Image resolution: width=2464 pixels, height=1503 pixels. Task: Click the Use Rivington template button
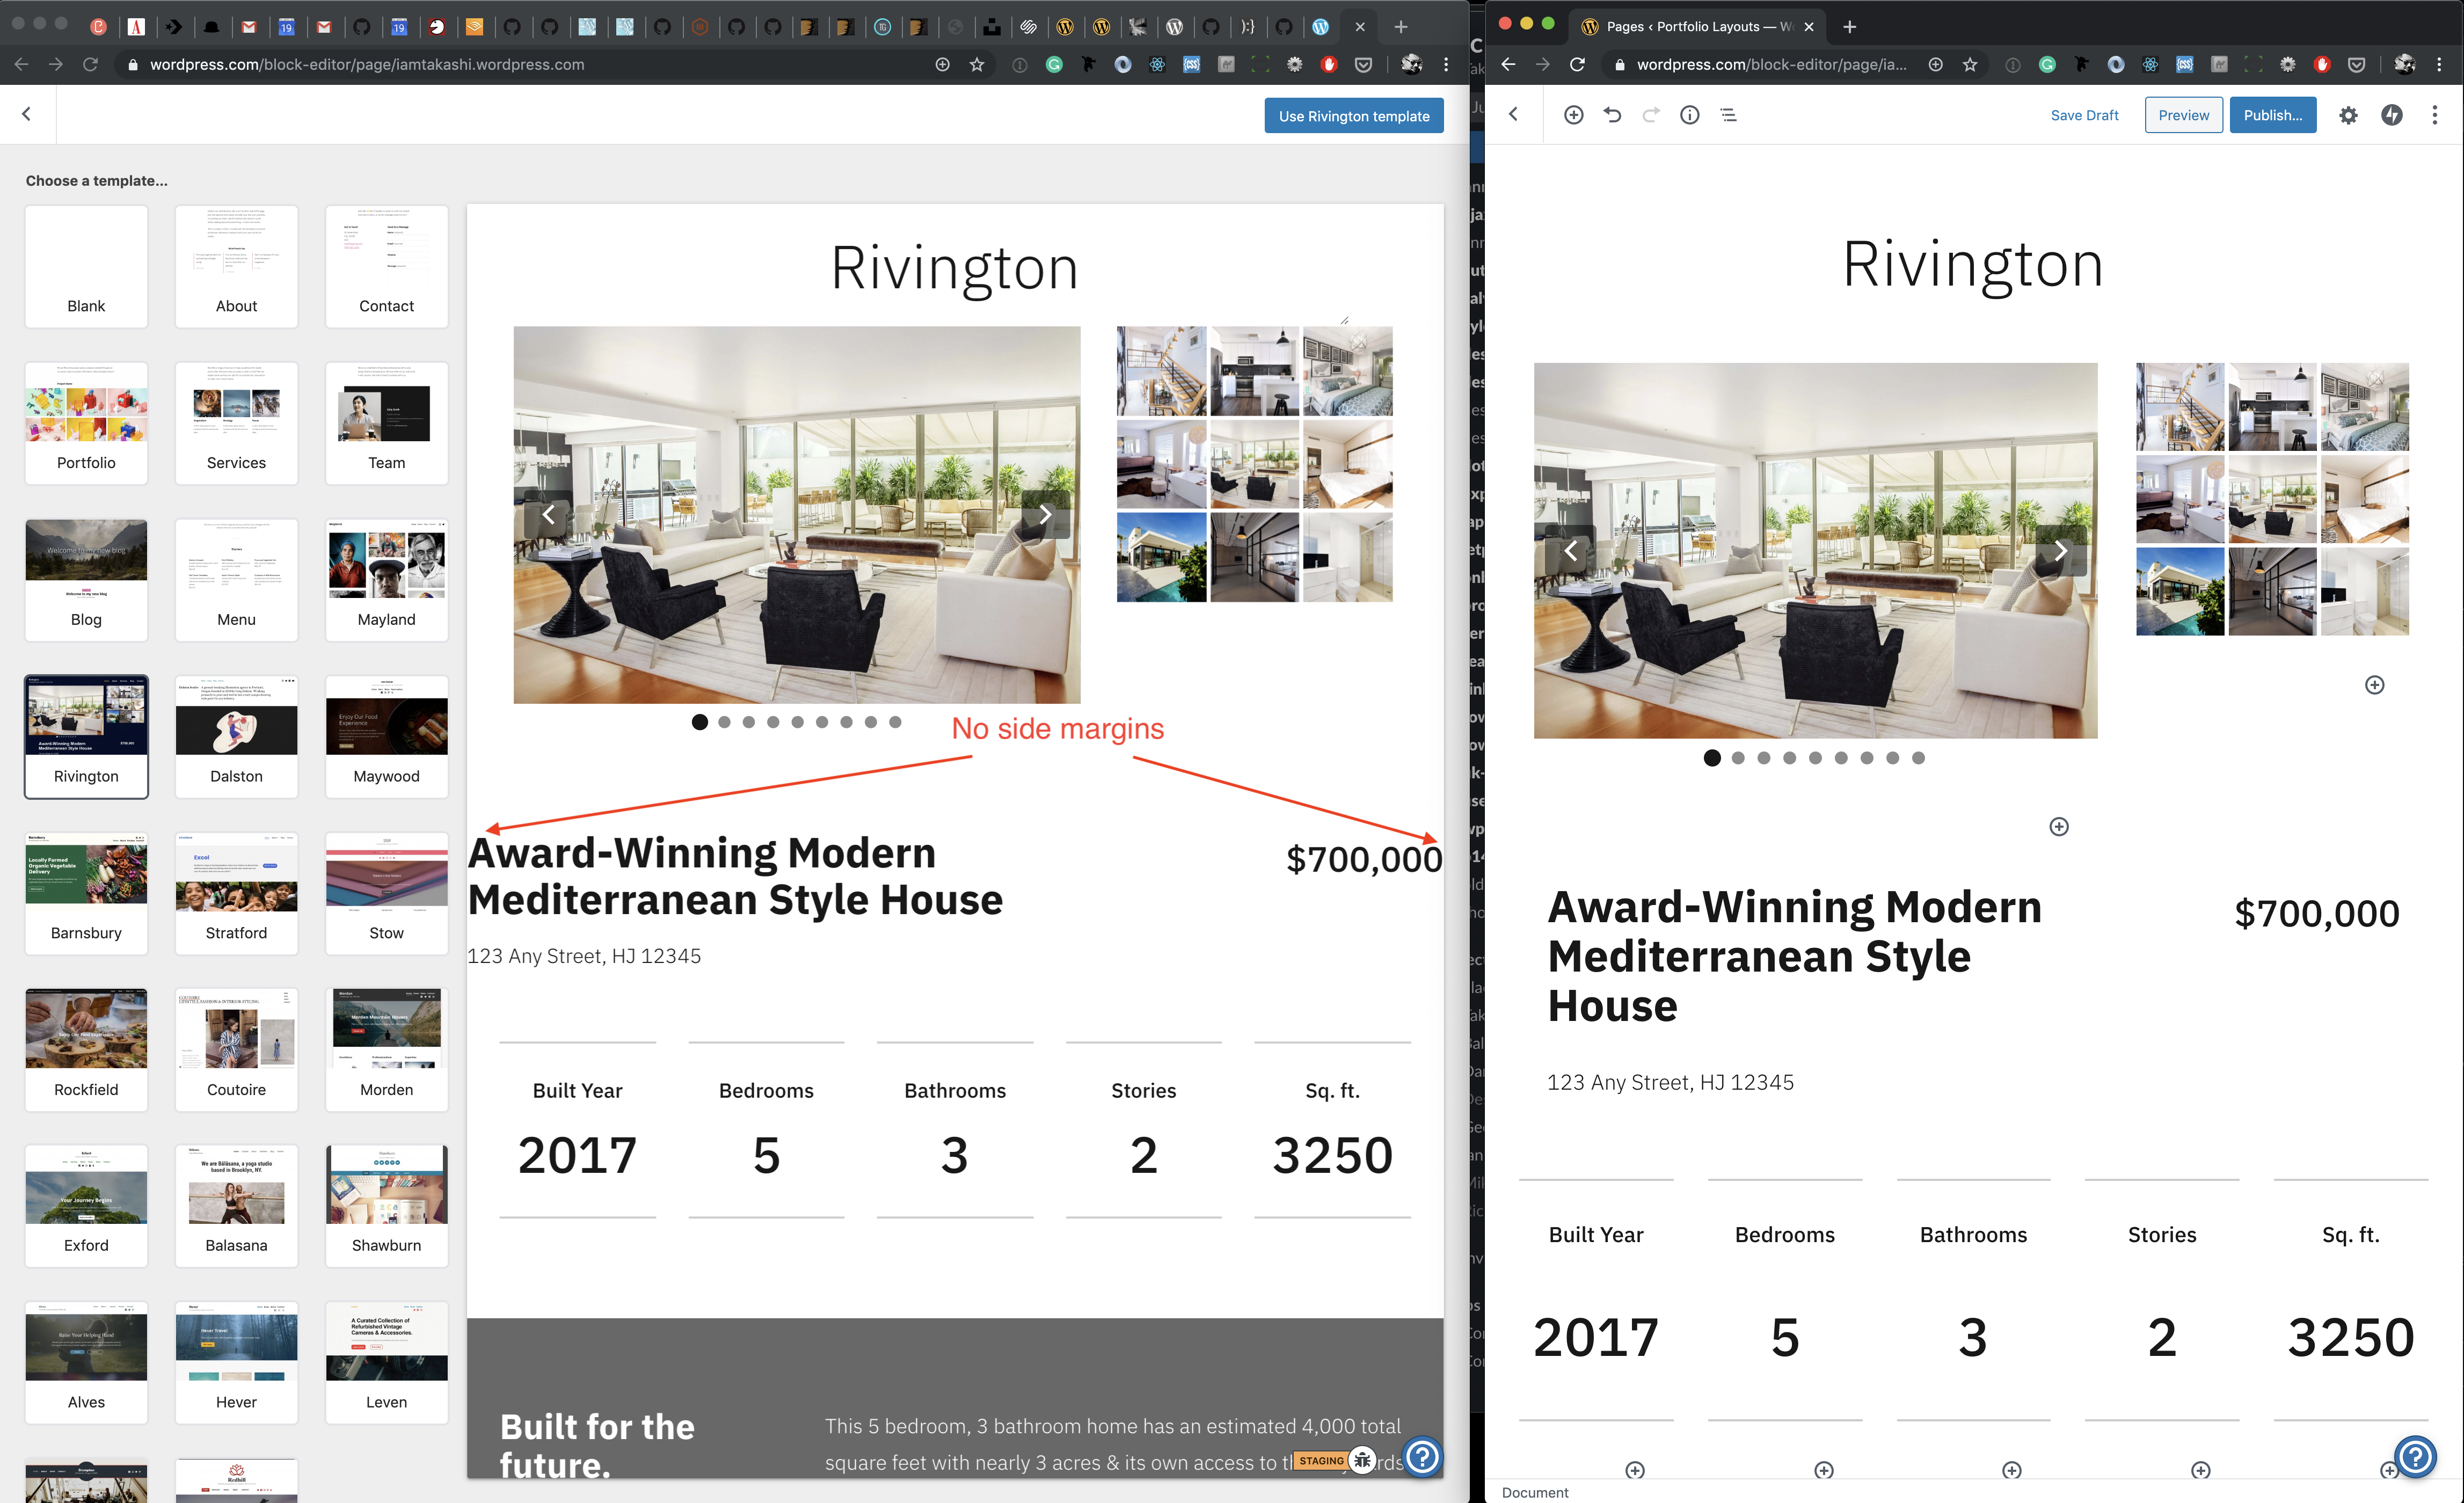coord(1353,116)
